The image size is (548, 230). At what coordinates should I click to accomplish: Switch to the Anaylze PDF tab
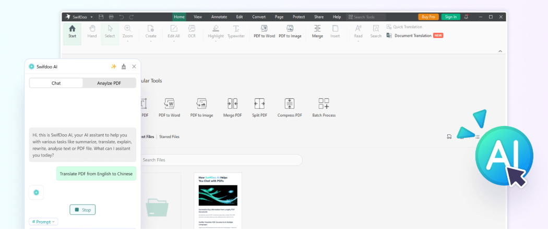(x=109, y=83)
